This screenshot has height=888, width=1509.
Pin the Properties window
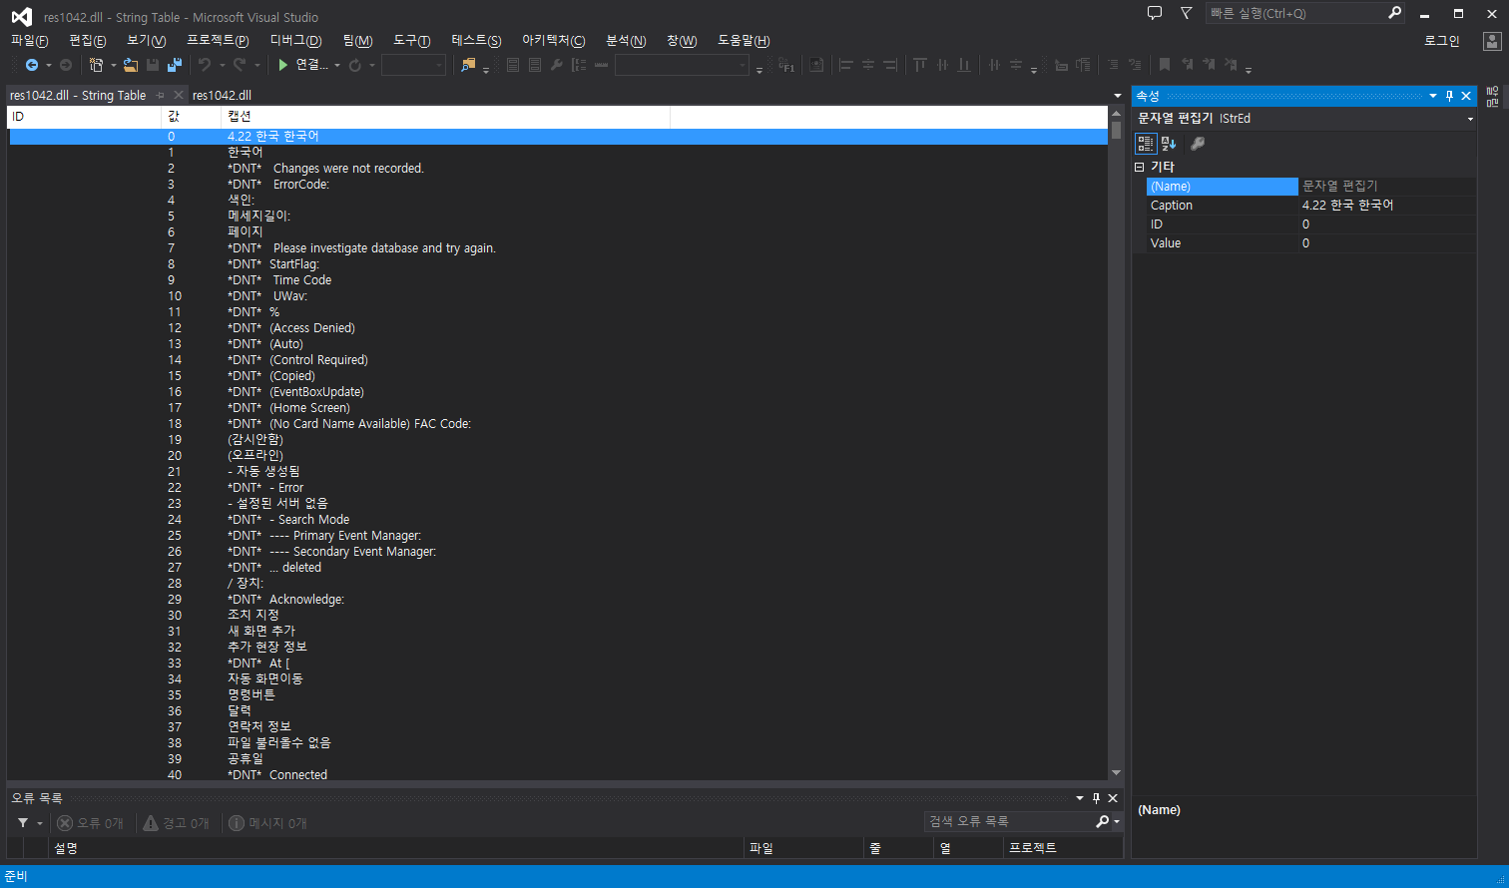click(1449, 95)
